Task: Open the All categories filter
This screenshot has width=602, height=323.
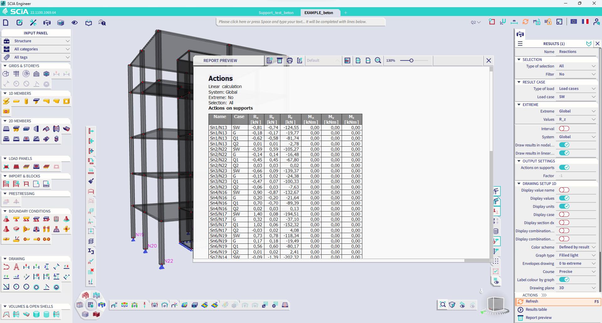Action: (36, 49)
